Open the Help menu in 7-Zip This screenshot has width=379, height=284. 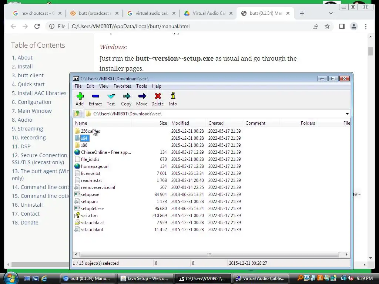pos(157,86)
